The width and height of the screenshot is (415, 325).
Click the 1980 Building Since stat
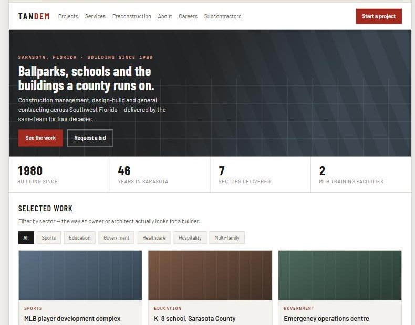[x=59, y=175]
